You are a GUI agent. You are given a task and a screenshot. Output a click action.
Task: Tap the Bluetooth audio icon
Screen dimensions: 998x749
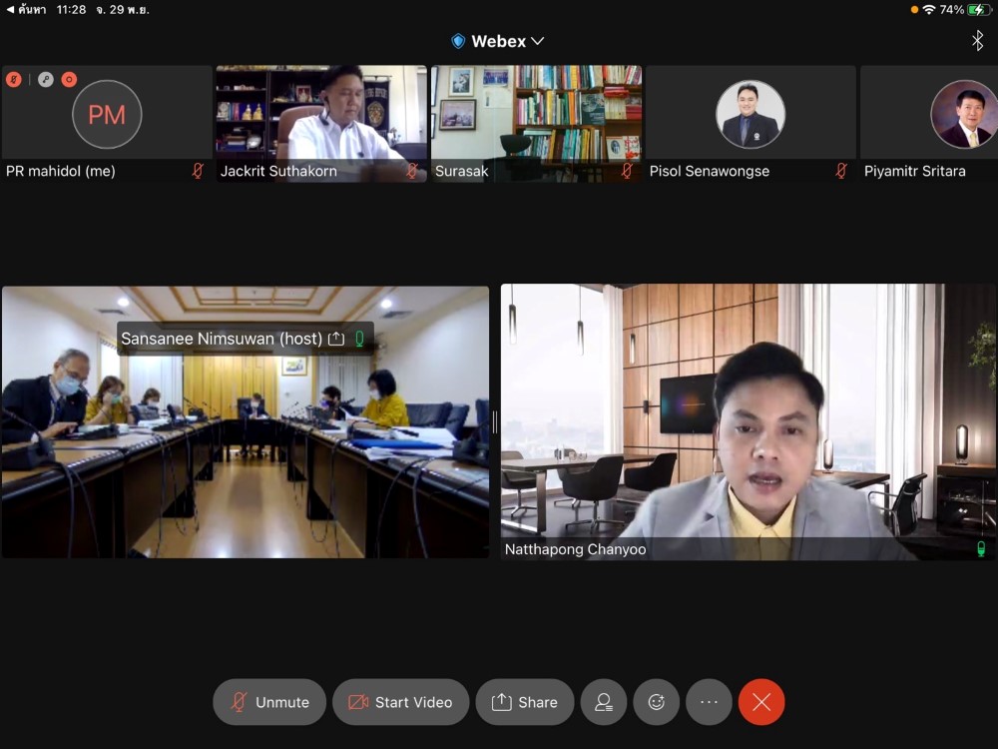[x=977, y=40]
